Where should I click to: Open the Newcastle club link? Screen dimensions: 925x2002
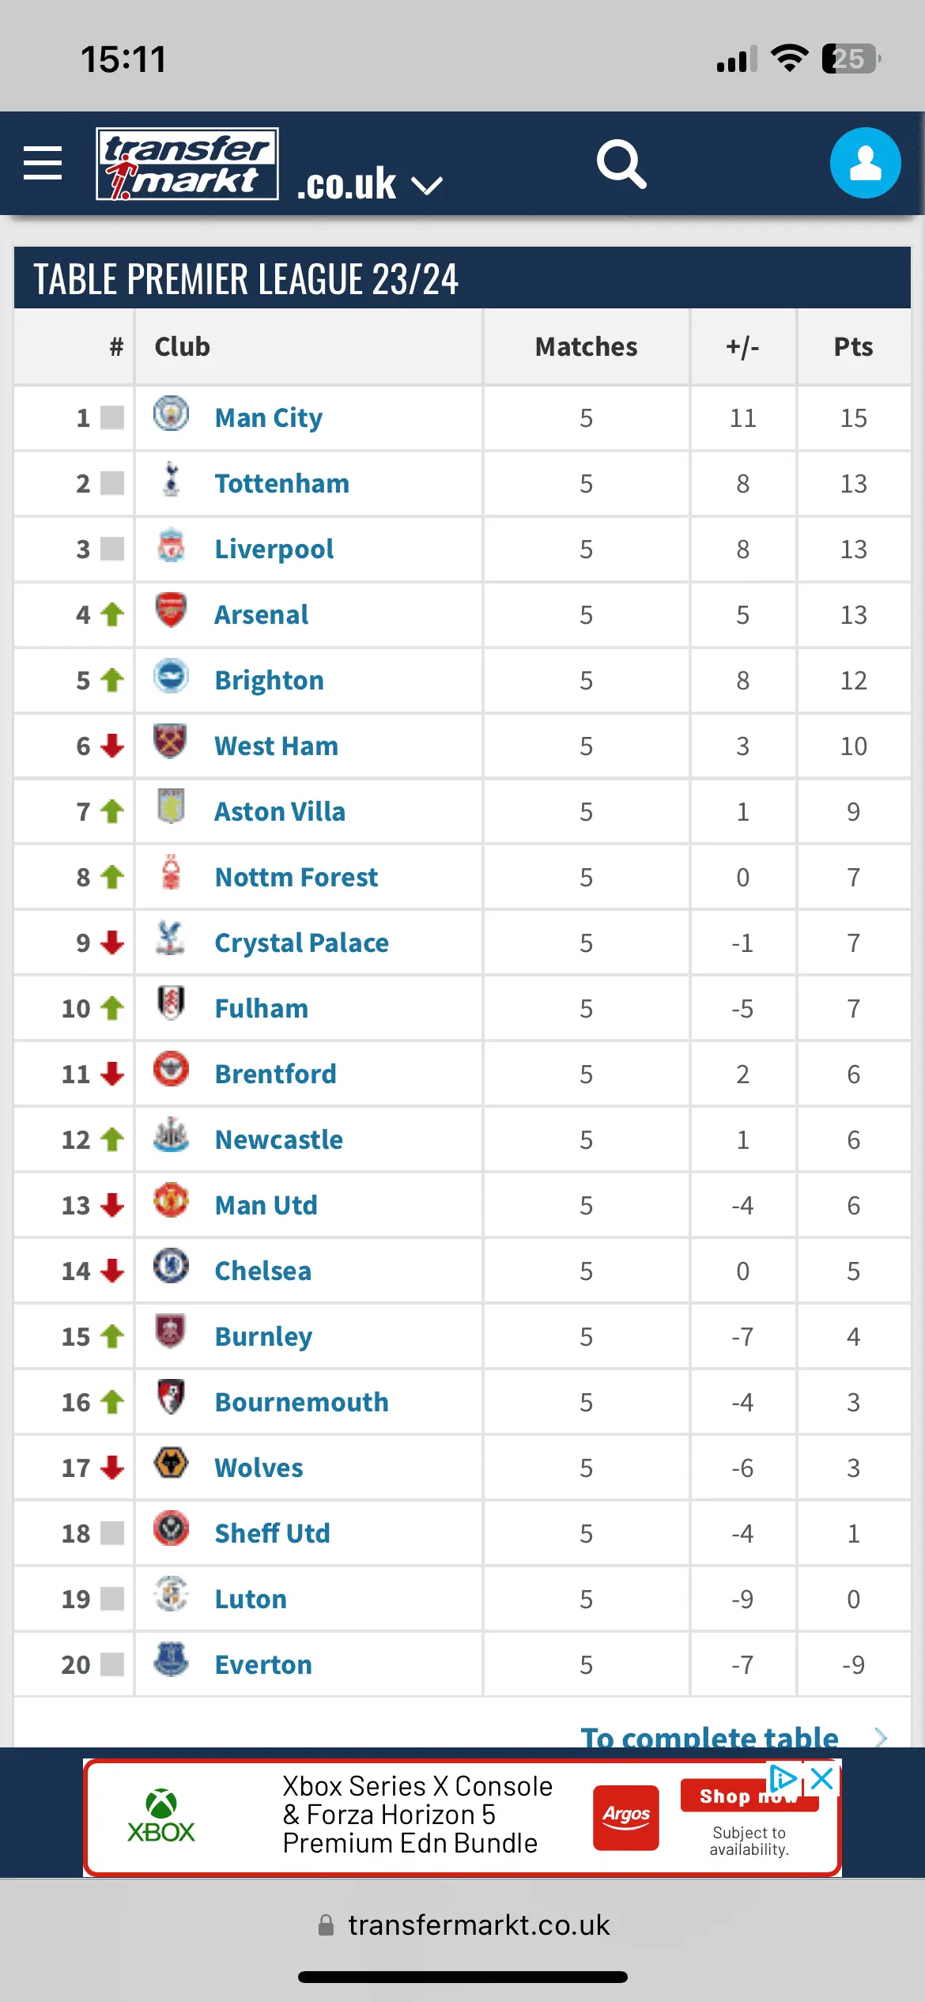click(278, 1139)
